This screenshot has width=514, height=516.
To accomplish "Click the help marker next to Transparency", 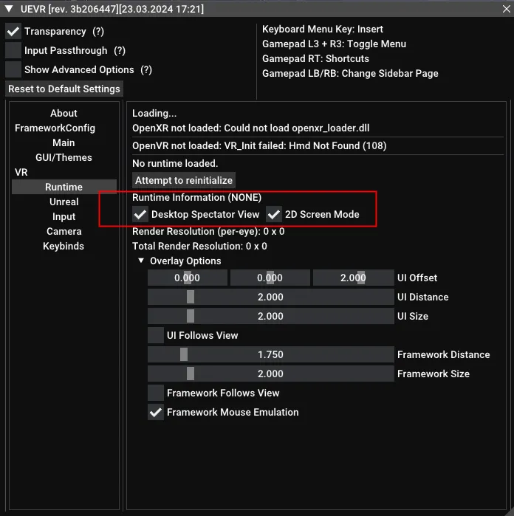I will pos(98,32).
